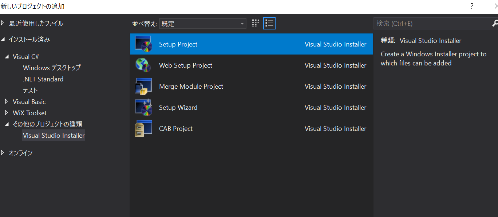The image size is (498, 217).
Task: Expand the オンライン section
Action: coord(3,153)
